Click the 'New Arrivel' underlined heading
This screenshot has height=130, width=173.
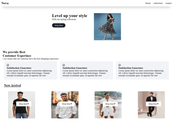tap(12, 85)
